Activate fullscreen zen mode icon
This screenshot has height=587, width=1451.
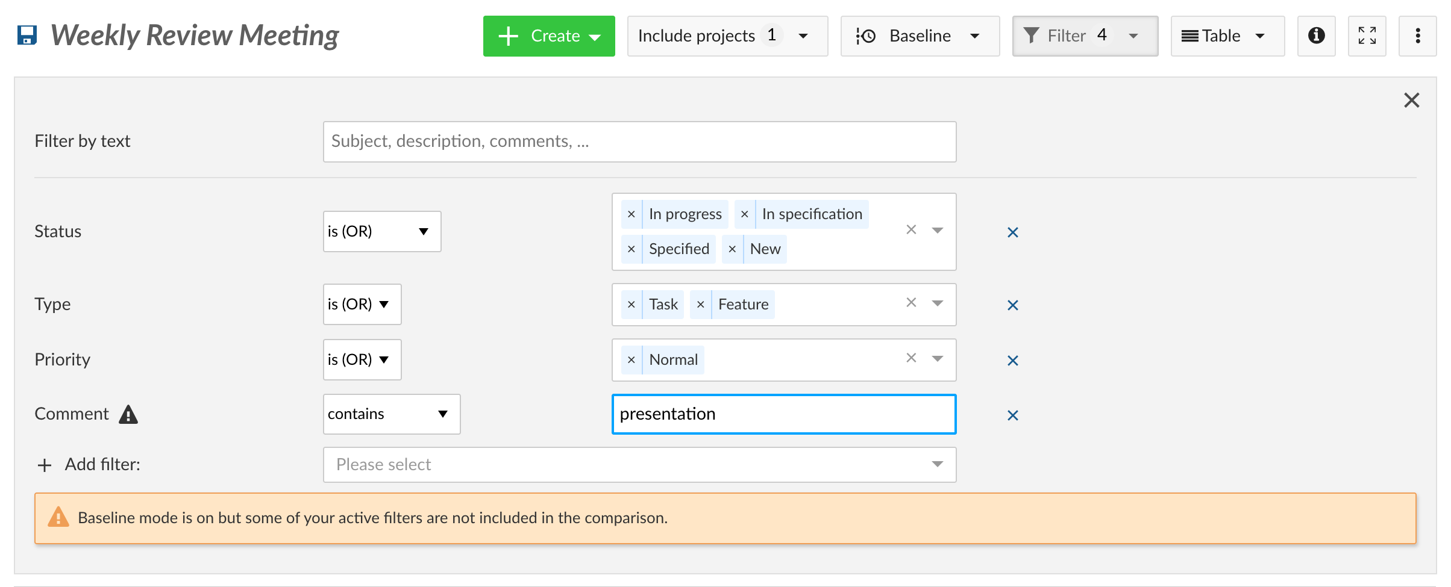click(x=1367, y=36)
